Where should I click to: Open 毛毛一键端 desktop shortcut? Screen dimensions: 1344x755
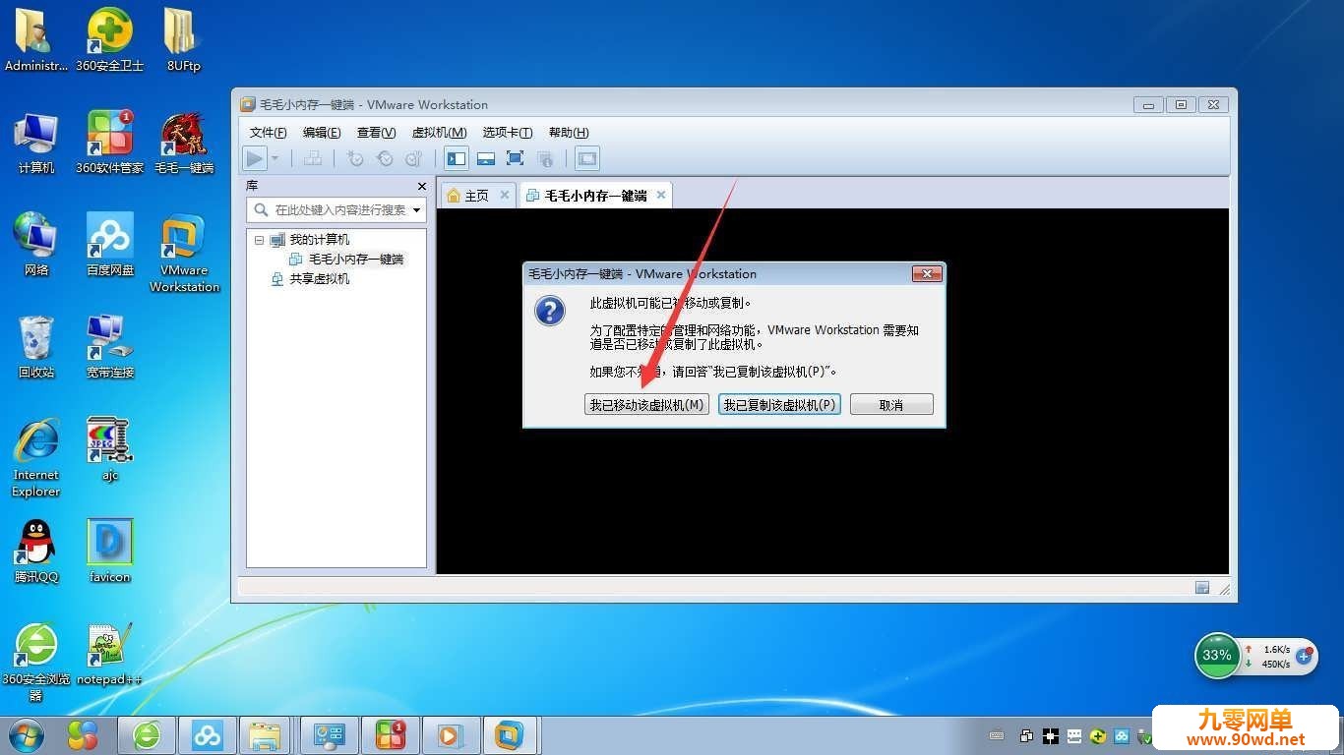point(184,143)
